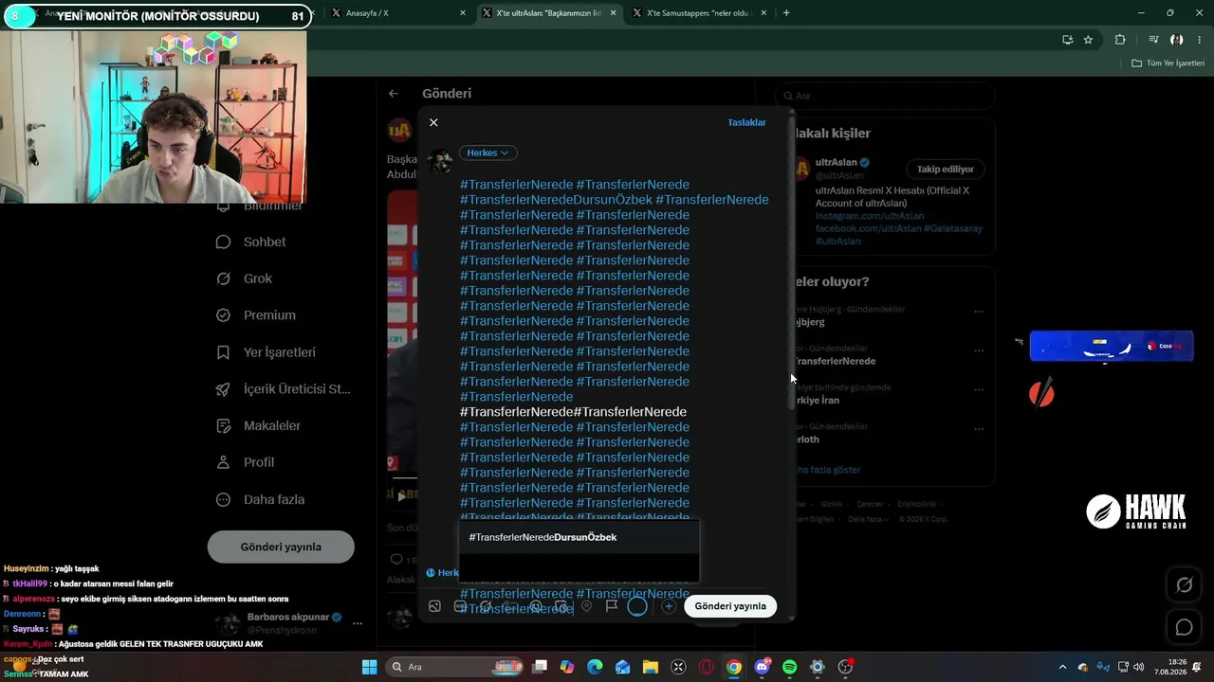The width and height of the screenshot is (1214, 682).
Task: Click the Grok logo icon
Action: pos(223,278)
